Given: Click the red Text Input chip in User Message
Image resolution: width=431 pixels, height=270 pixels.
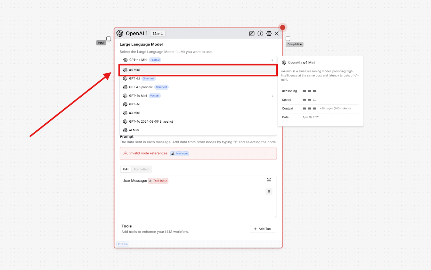Looking at the screenshot, I should click(158, 181).
